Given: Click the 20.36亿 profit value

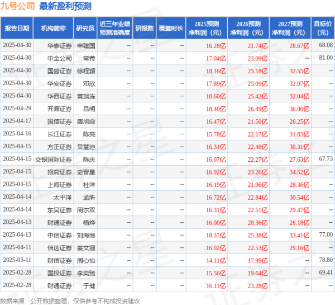Looking at the screenshot, I should coord(257,223).
